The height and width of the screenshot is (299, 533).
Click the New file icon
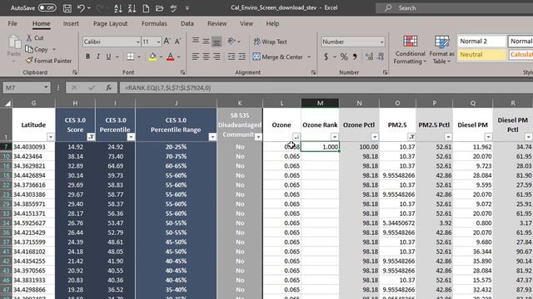pyautogui.click(x=146, y=8)
